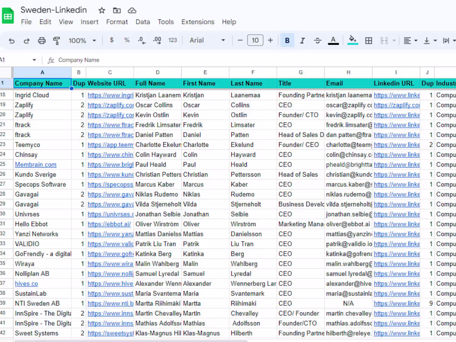
Task: Open the Format menu
Action: (117, 22)
